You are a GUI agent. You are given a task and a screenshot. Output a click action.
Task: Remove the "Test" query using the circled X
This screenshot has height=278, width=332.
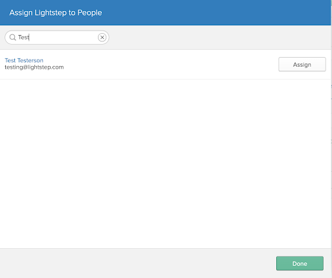tap(102, 38)
